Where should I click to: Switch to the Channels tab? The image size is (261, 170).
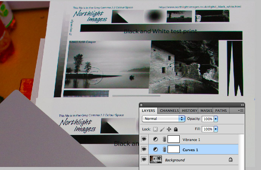(x=169, y=110)
